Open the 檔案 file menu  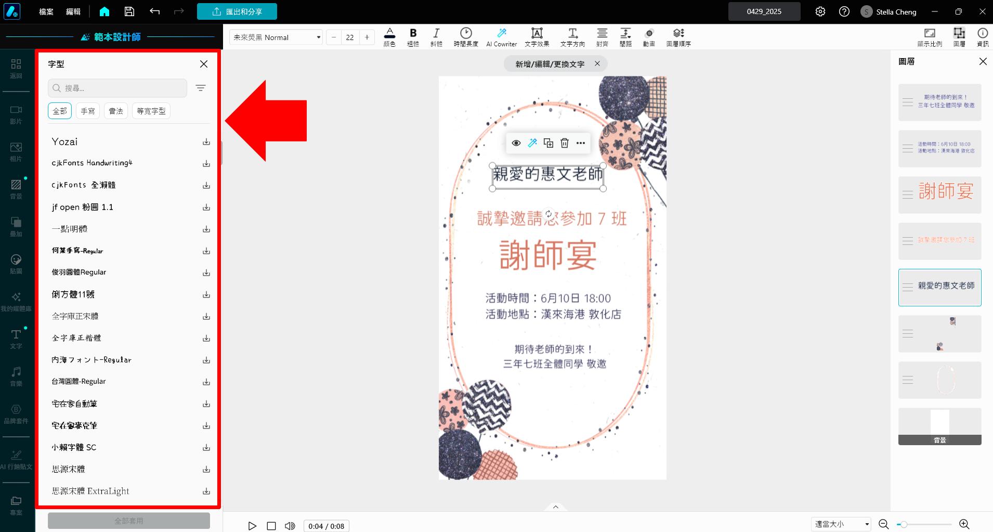pos(45,11)
